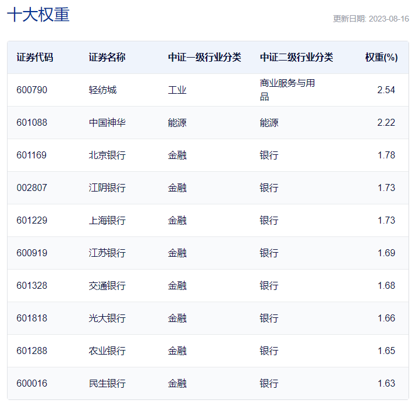Click weight value 1.69
Image resolution: width=412 pixels, height=407 pixels.
[x=386, y=253]
